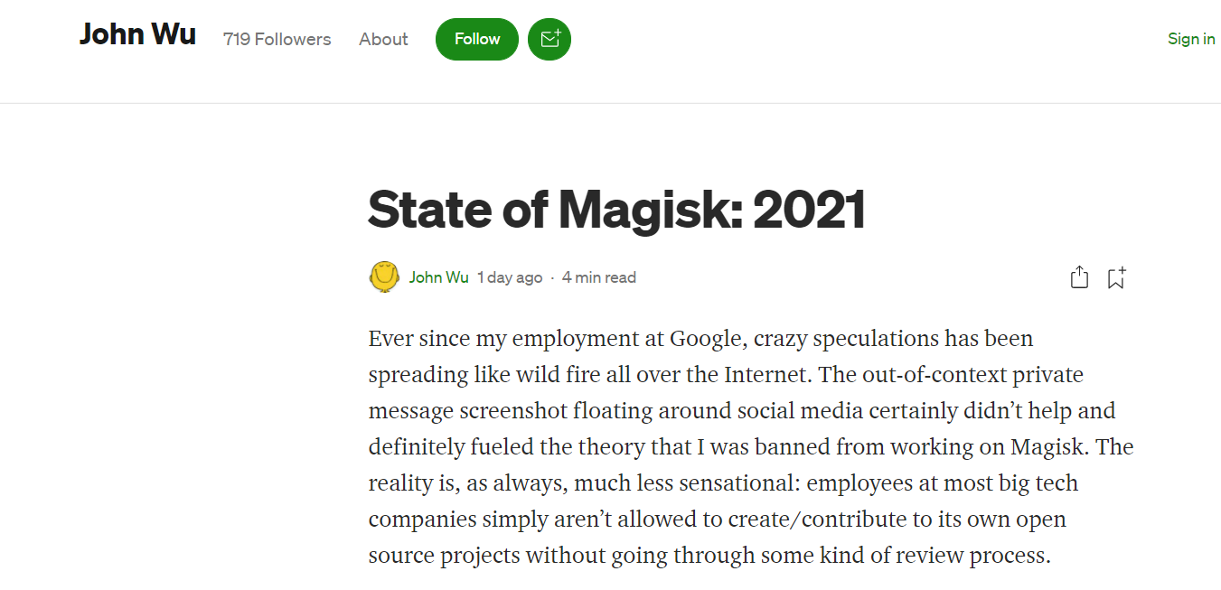Open the Sign in link

point(1190,39)
